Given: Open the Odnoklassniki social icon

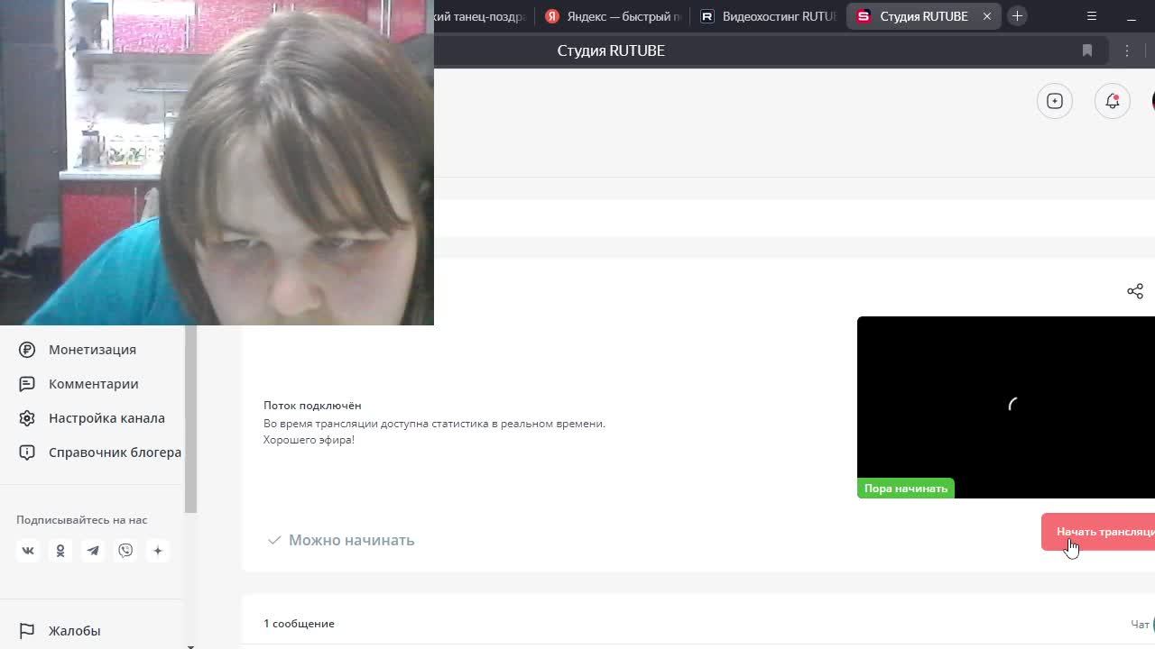Looking at the screenshot, I should 60,551.
